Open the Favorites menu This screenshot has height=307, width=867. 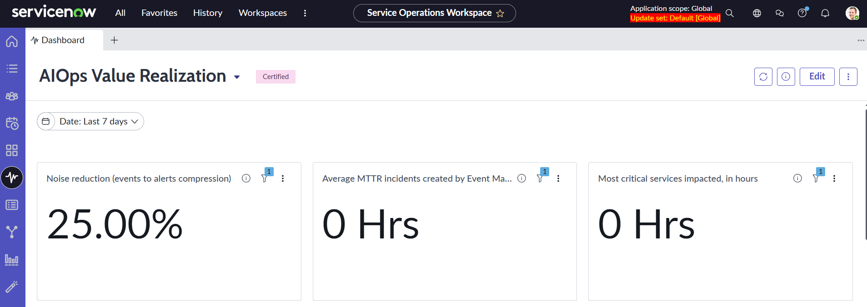160,13
